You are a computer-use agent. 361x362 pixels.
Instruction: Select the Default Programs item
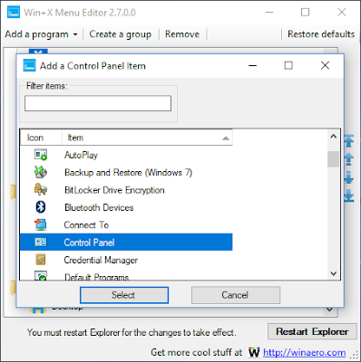[x=126, y=275]
